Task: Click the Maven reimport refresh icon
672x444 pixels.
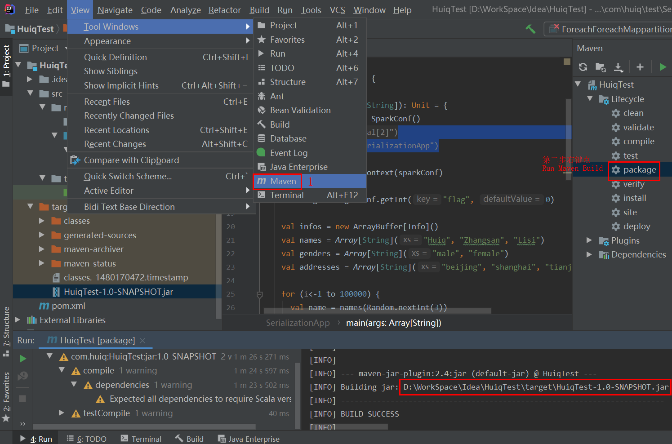Action: (x=583, y=67)
